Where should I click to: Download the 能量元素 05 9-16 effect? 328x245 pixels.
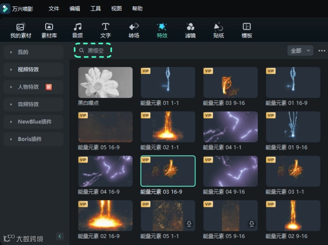[252, 224]
